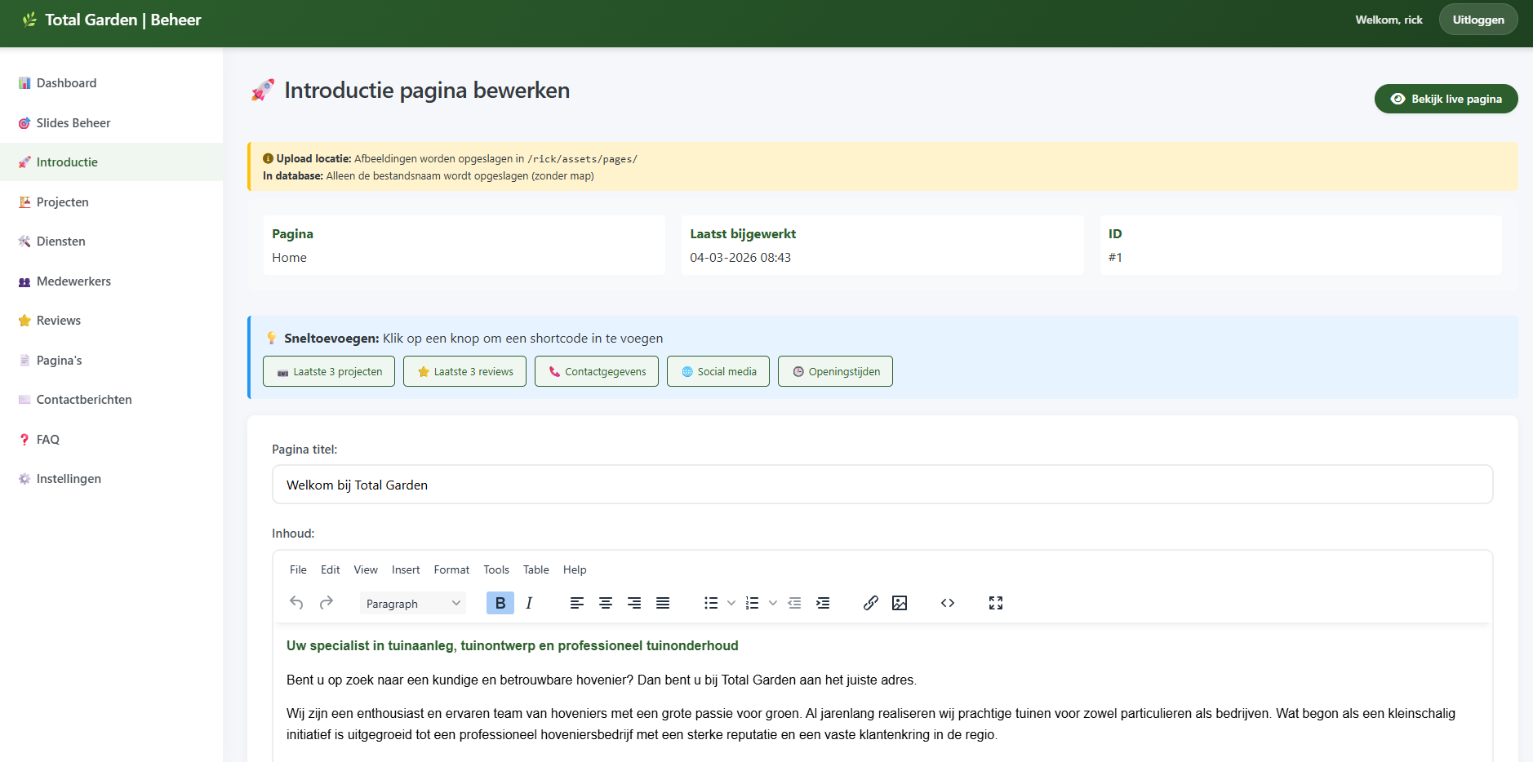
Task: Open numbered list style dropdown arrow
Action: [773, 603]
